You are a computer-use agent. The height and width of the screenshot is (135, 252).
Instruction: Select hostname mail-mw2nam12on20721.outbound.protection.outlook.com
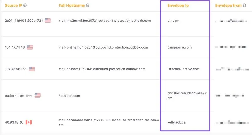pyautogui.click(x=105, y=21)
